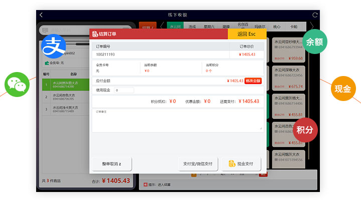Screen dimensions: 361x200
Task: Select the 水云间 category tab
Action: tap(175, 26)
